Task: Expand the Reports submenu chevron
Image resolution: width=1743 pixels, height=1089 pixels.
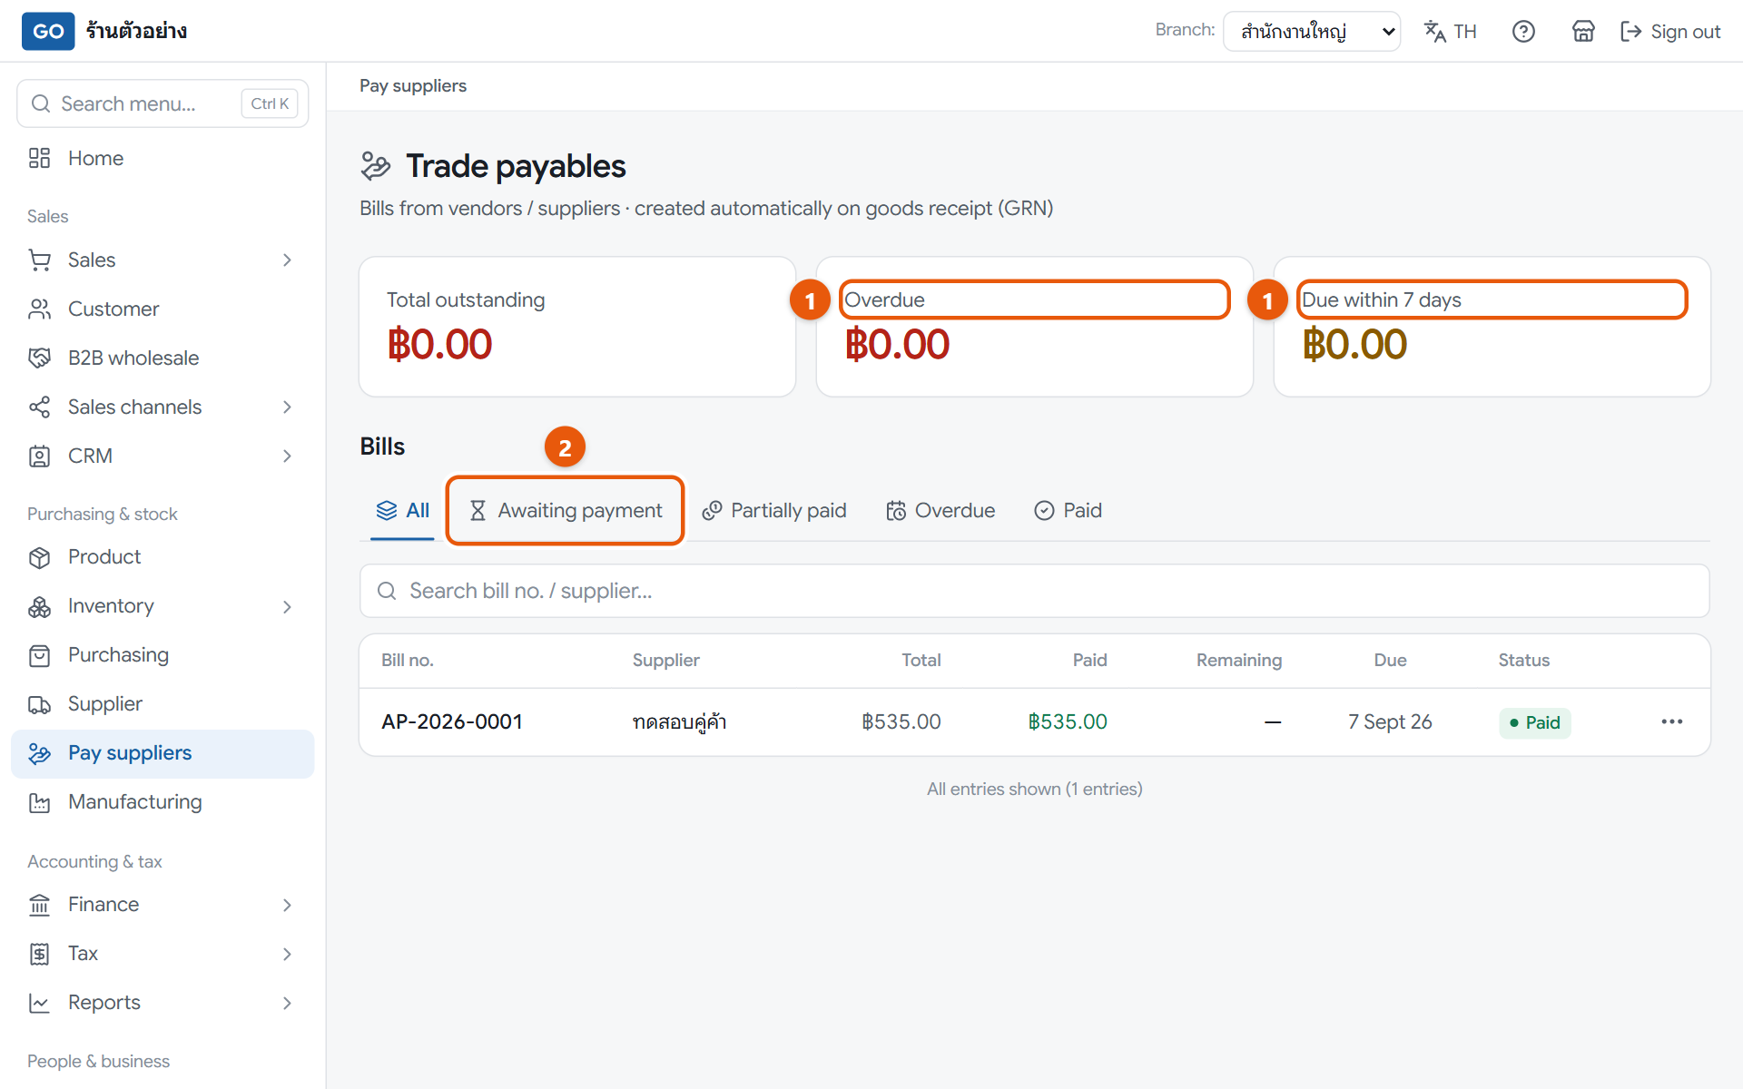Action: tap(287, 1003)
